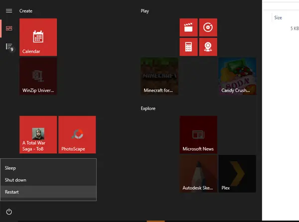Click the Size column header in Explorer
The height and width of the screenshot is (222, 299).
pos(278,17)
